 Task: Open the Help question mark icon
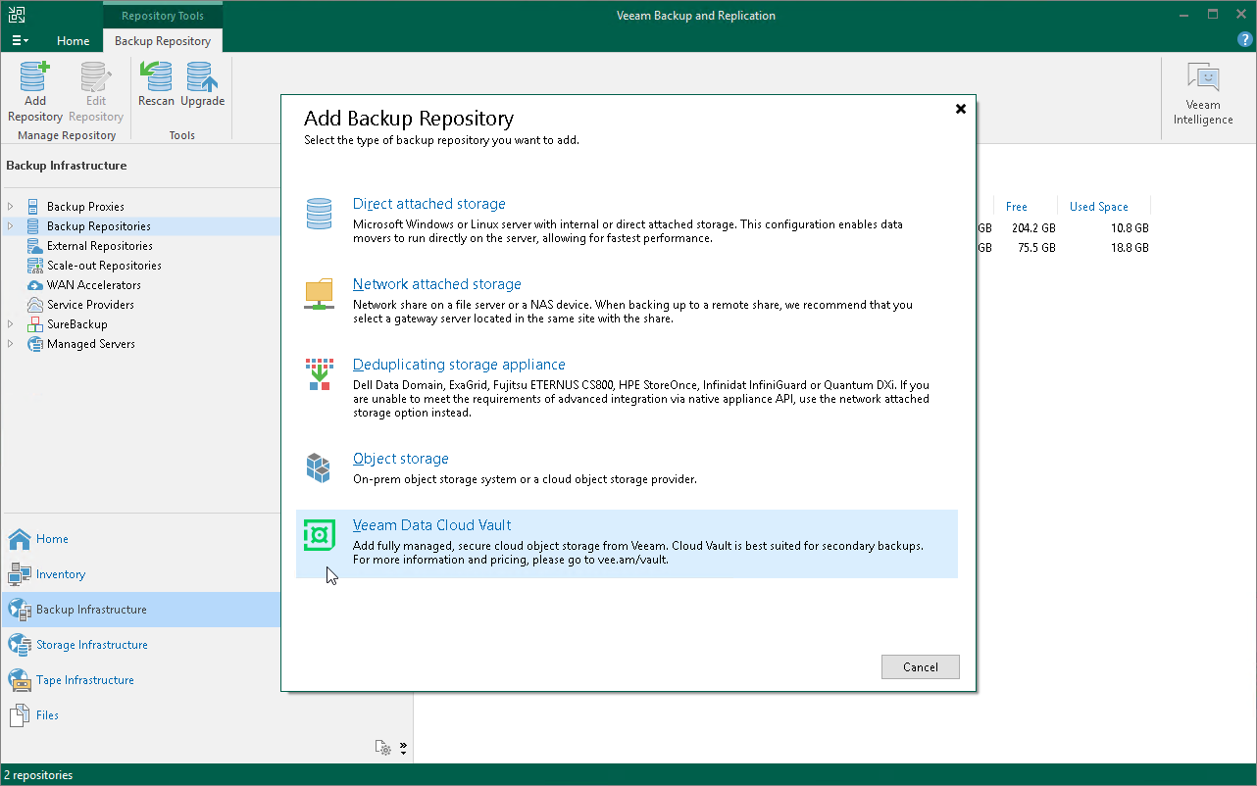click(x=1245, y=40)
